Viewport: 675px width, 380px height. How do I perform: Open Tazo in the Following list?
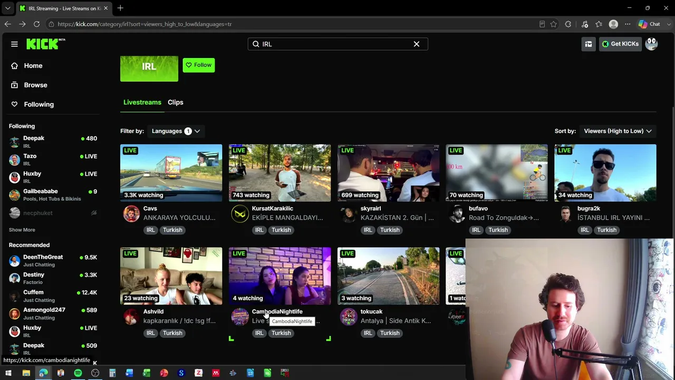click(53, 159)
